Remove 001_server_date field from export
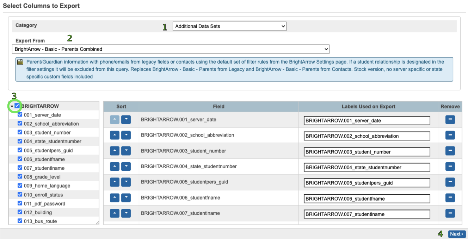 (x=450, y=120)
